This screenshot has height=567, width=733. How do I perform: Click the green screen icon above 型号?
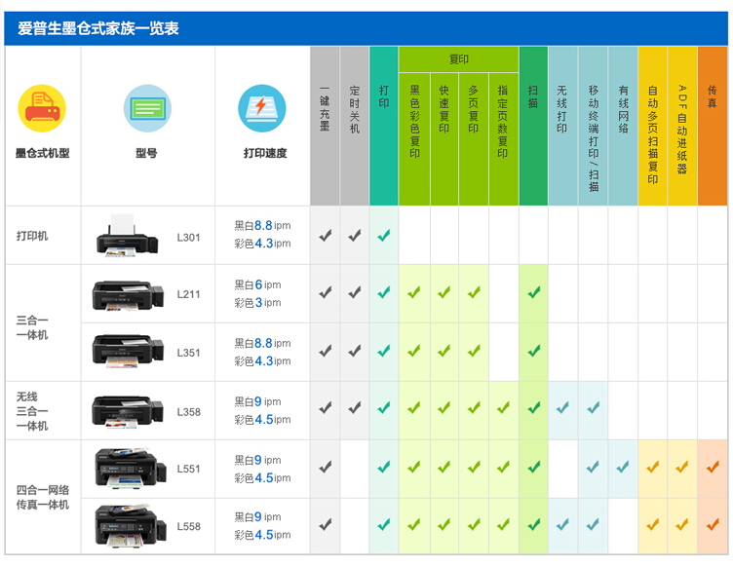click(148, 108)
